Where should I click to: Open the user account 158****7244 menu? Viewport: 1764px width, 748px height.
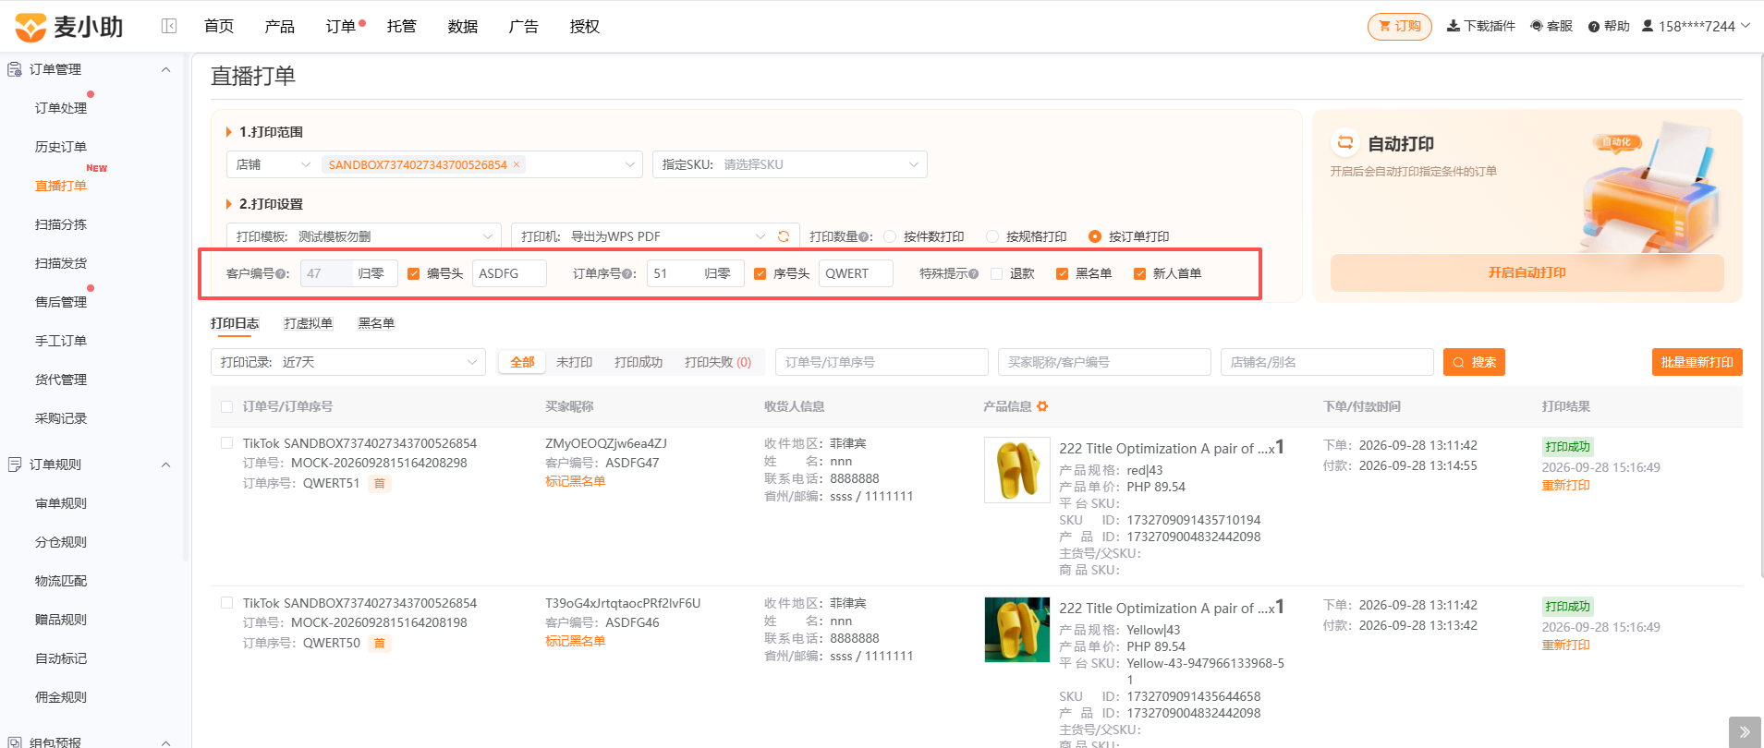tap(1696, 26)
